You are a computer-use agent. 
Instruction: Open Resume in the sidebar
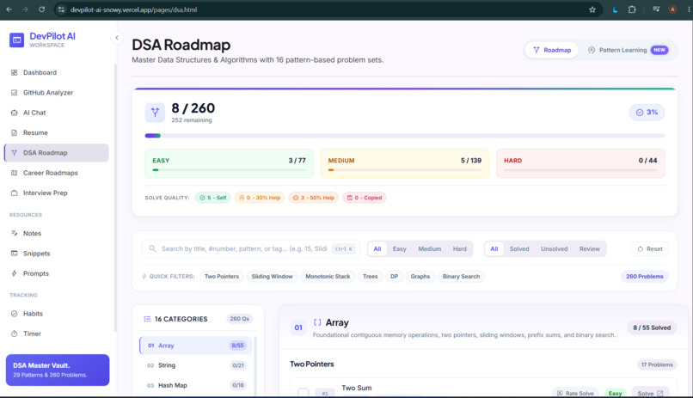[x=57, y=132]
